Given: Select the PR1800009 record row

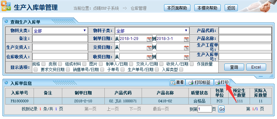Looking at the screenshot, I should tap(138, 101).
